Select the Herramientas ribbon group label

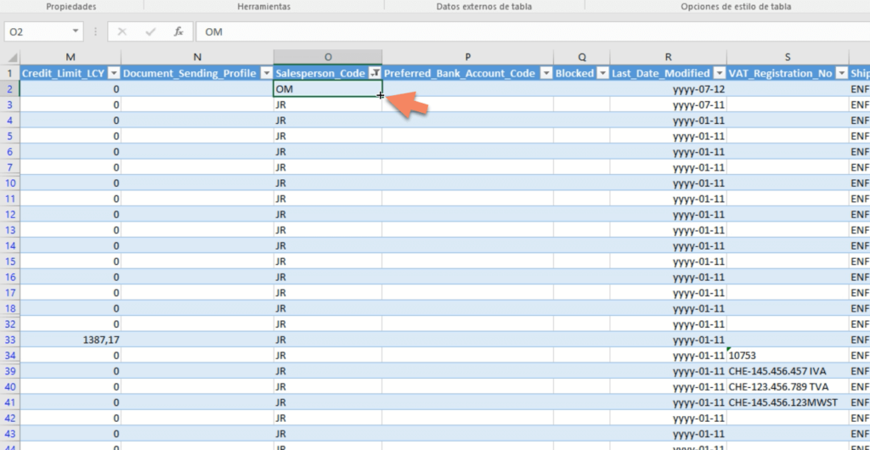point(263,6)
